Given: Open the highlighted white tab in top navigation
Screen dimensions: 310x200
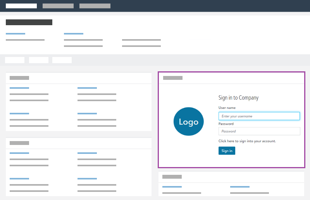Looking at the screenshot, I should [21, 6].
